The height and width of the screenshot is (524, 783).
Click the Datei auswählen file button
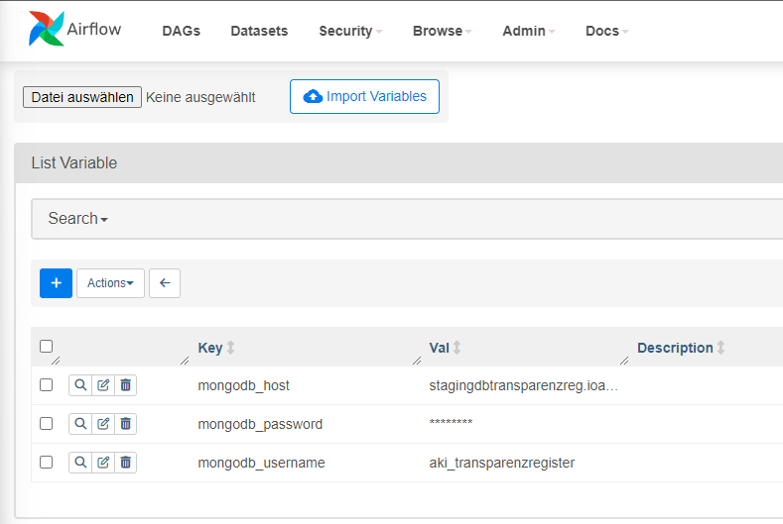tap(82, 97)
